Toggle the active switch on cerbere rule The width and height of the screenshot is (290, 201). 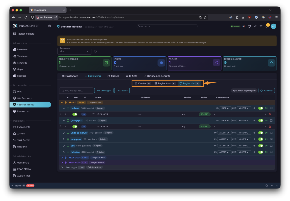(x=75, y=114)
